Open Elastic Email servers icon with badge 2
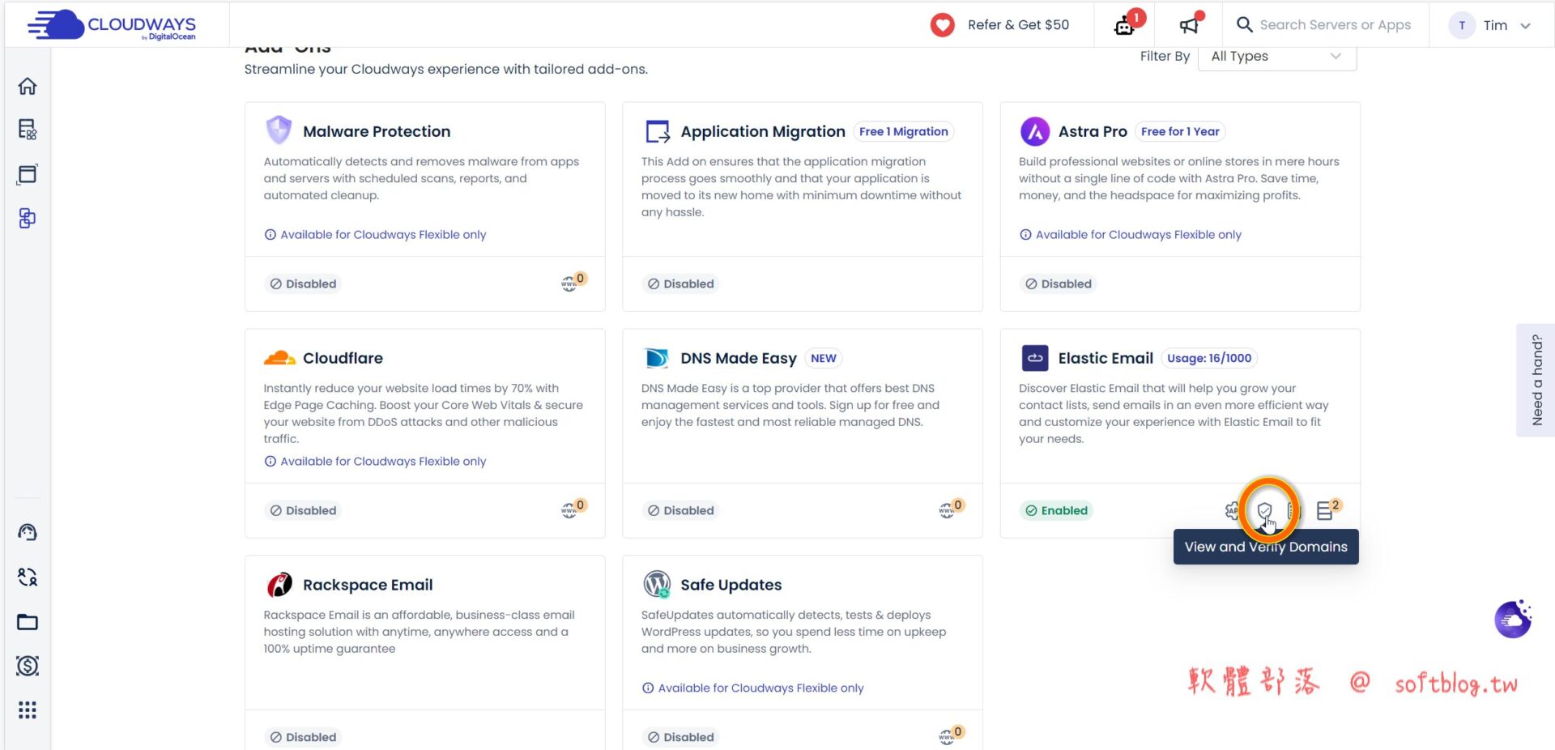 [x=1326, y=510]
